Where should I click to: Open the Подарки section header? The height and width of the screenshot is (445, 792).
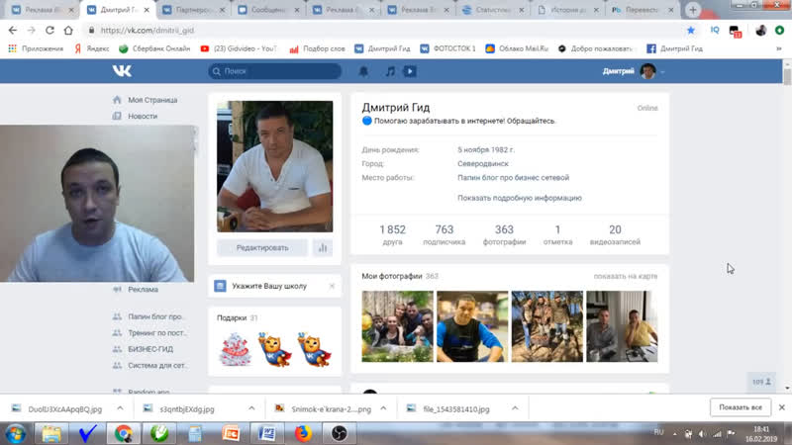[x=232, y=317]
